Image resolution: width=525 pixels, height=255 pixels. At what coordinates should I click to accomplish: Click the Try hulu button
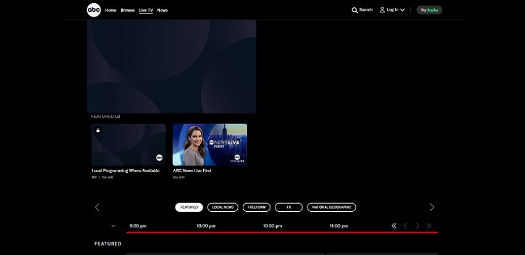pos(429,10)
